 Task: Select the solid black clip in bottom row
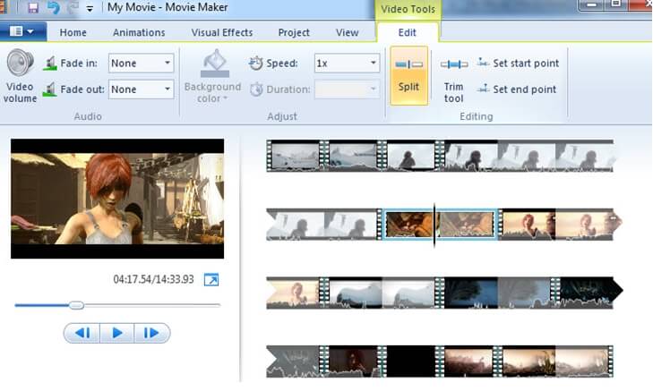(x=410, y=361)
